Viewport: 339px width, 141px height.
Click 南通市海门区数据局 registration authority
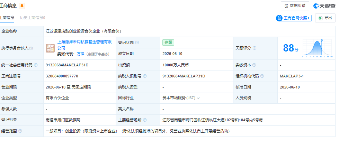(63, 120)
